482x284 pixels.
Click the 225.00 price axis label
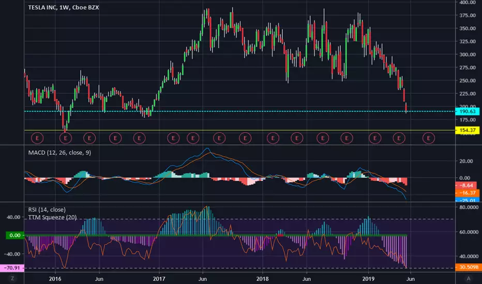(467, 93)
